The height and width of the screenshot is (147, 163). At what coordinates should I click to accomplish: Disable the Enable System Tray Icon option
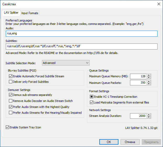(x=8, y=127)
